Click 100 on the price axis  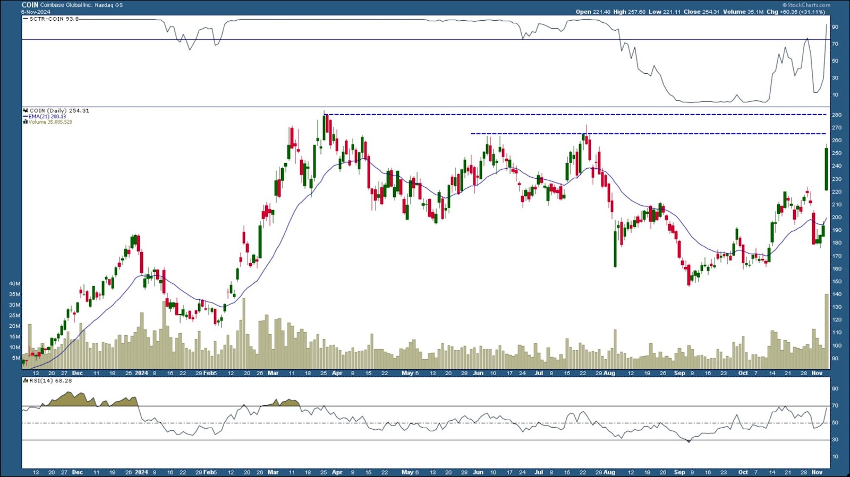click(x=837, y=346)
